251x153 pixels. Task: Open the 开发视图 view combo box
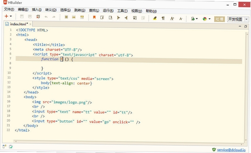238,19
